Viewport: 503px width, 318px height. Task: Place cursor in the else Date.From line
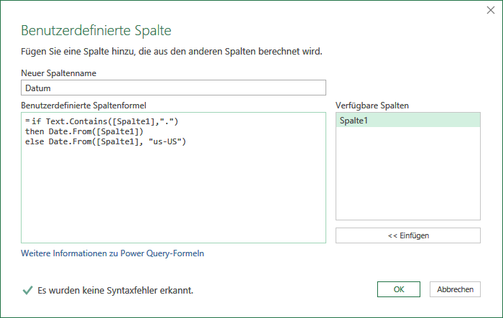point(106,141)
